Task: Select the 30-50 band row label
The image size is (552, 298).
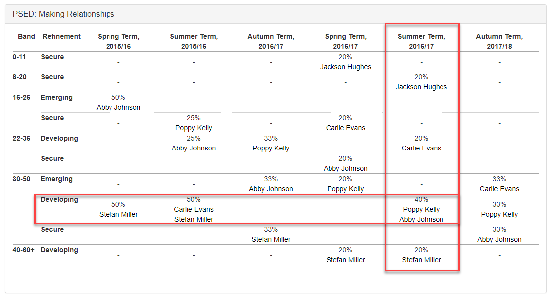Action: (21, 179)
